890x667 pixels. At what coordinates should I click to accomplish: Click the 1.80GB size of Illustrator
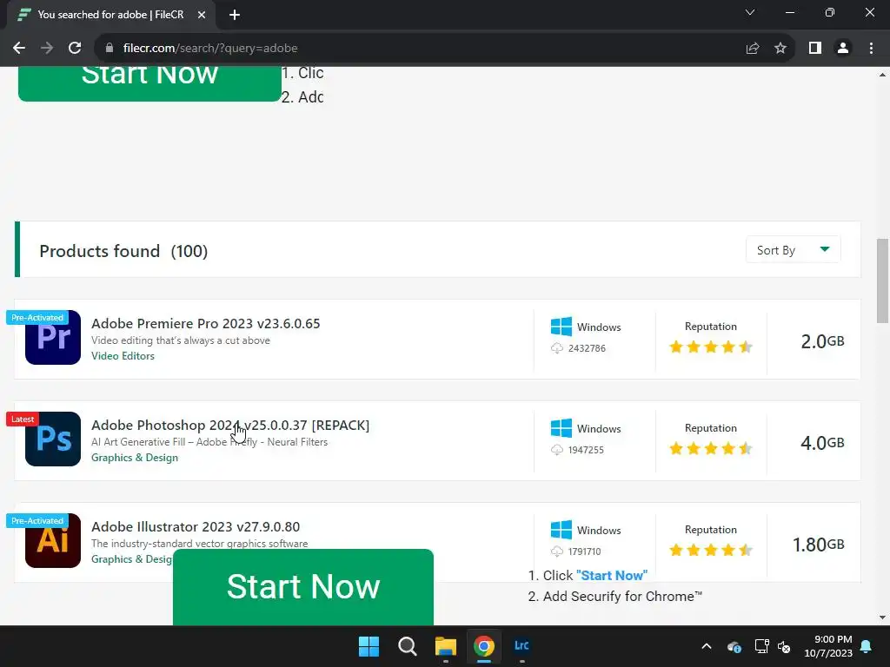point(819,545)
